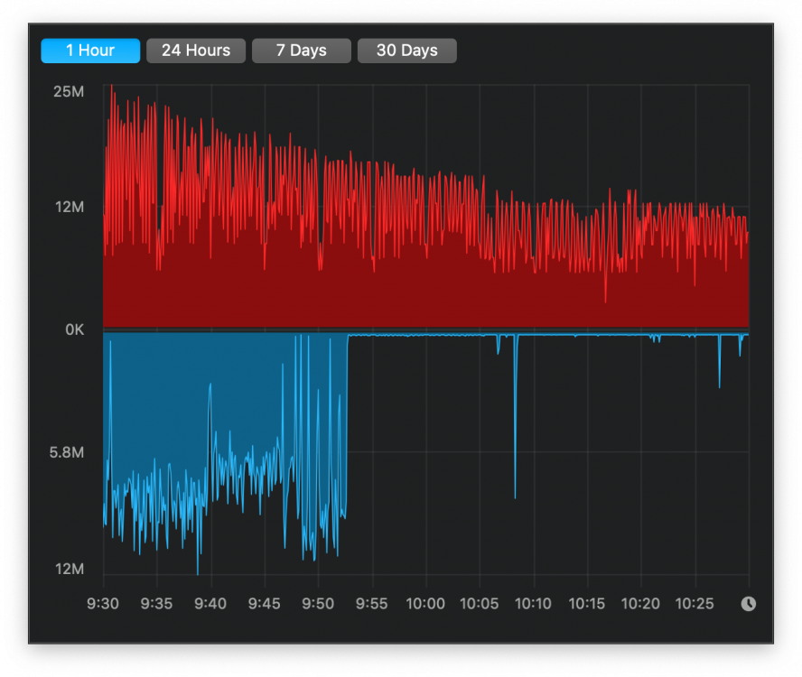Screen dimensions: 802x677
Task: Click the 10:25 time axis label
Action: click(695, 604)
